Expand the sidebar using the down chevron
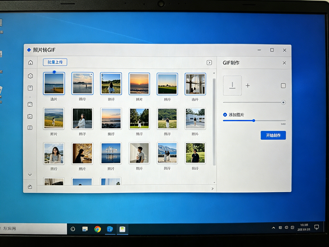Viewport: 329px width, 247px height. (30, 175)
